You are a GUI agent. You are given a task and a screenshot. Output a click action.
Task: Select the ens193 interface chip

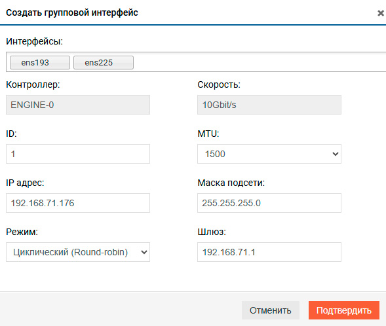pos(40,62)
